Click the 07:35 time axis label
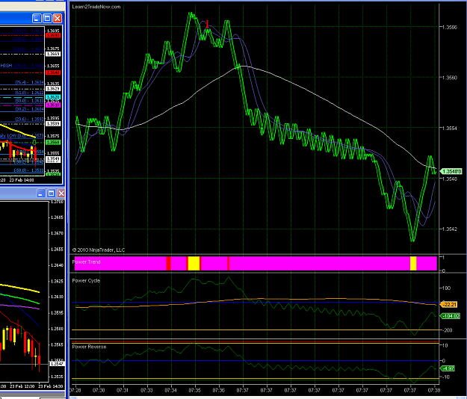467x399 pixels. pyautogui.click(x=194, y=390)
